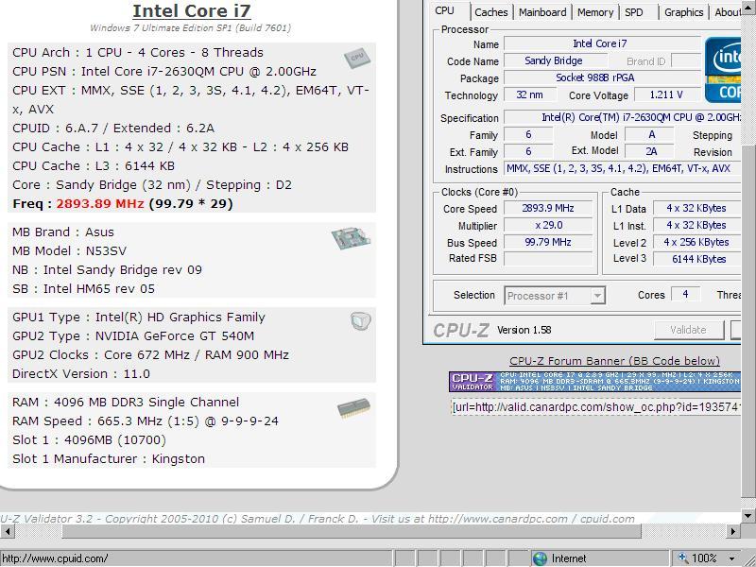
Task: Click the status bar URL http://www.cpuid.com/
Action: click(x=55, y=558)
